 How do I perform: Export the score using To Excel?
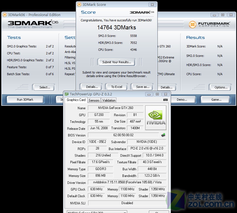[116, 87]
